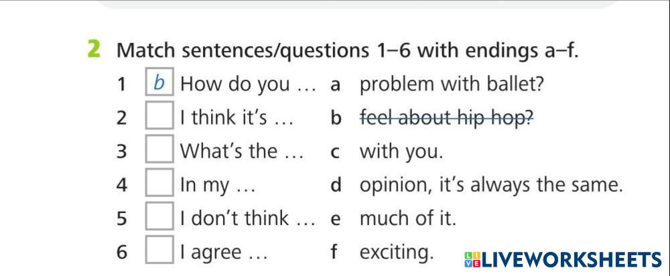Screen dimensions: 670x276
Task: Select the answer box for 'I agree …'
Action: point(159,252)
